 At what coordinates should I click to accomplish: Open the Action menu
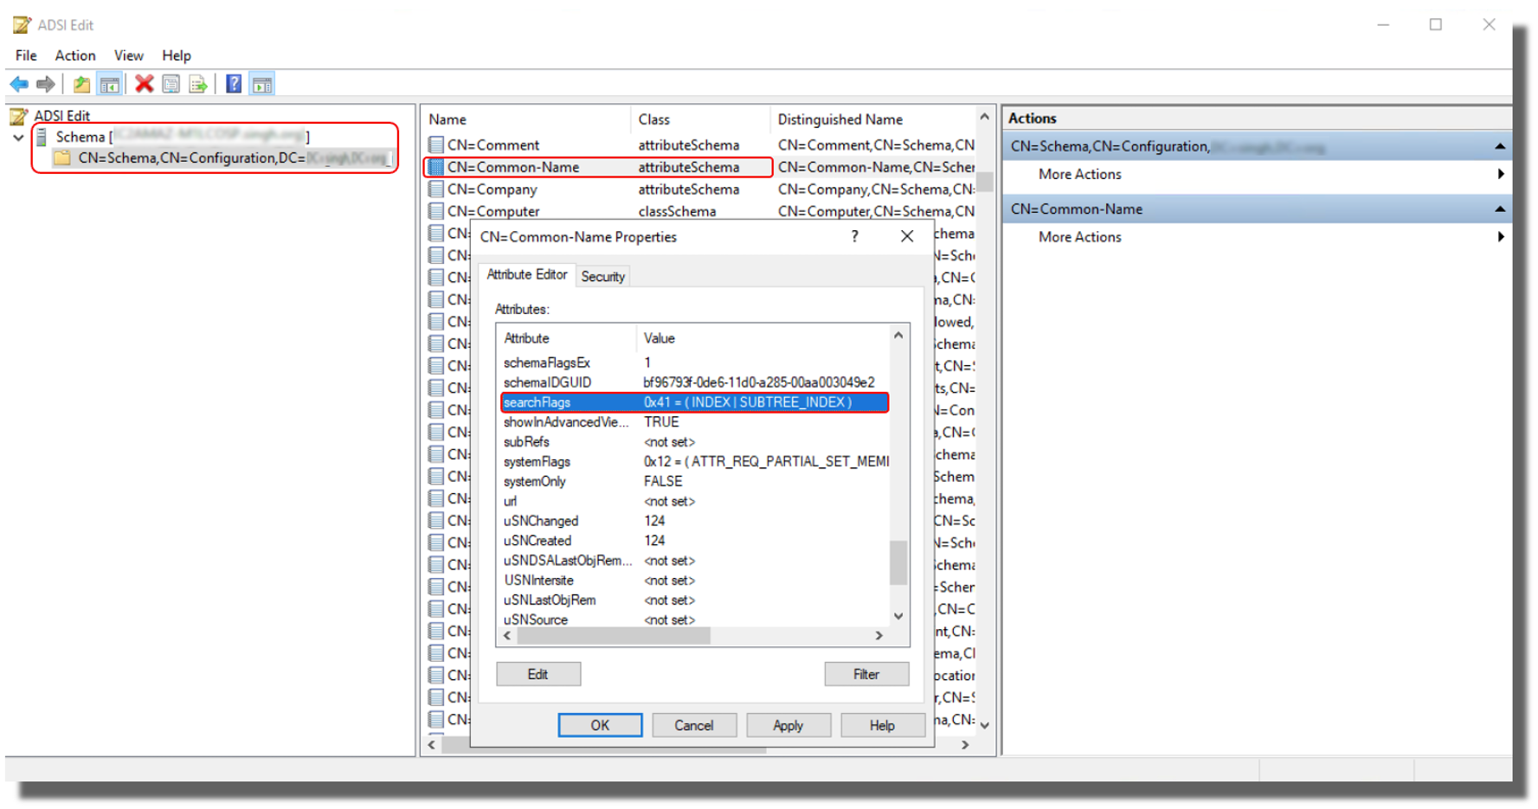tap(74, 55)
